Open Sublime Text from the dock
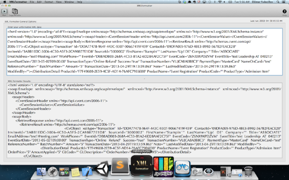This screenshot has height=180, width=289. [x=120, y=166]
